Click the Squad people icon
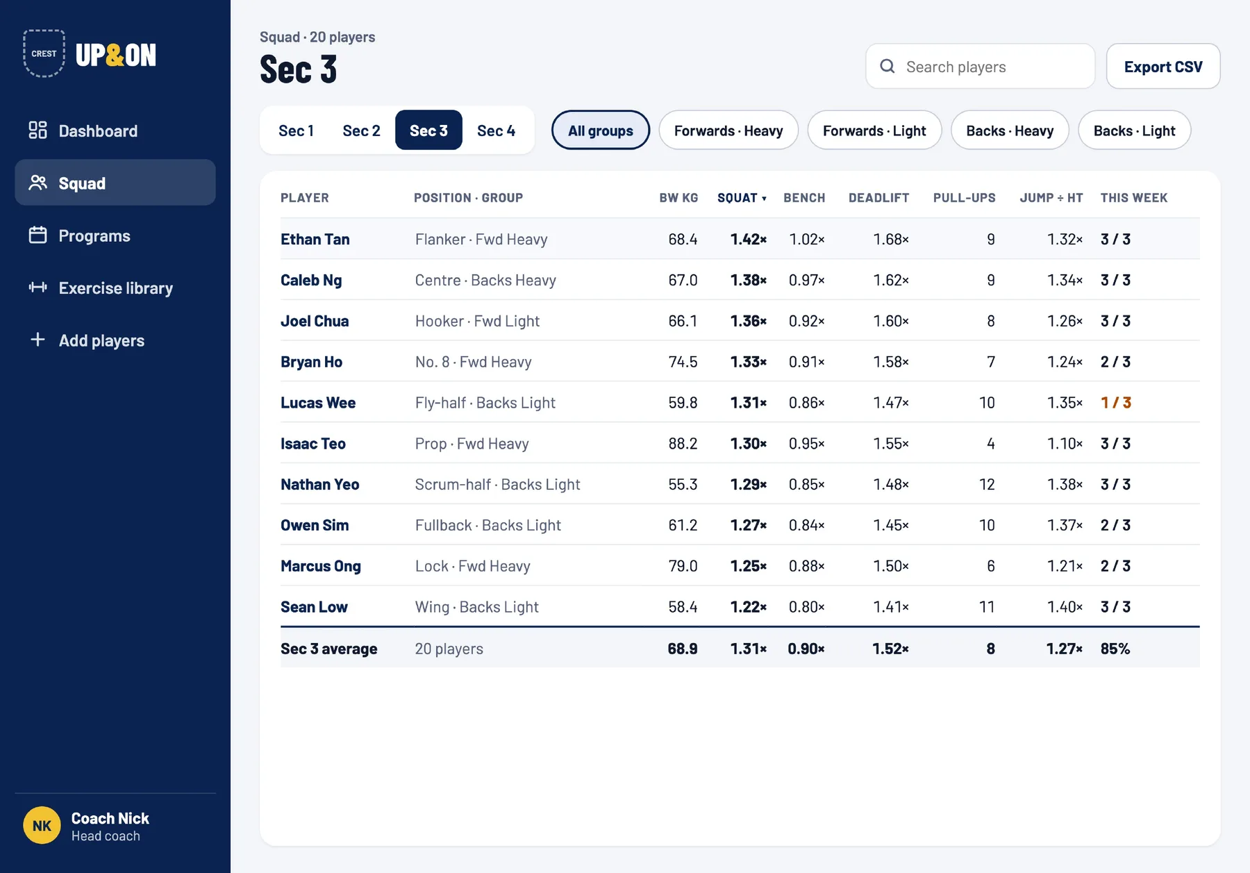The image size is (1250, 873). (37, 183)
